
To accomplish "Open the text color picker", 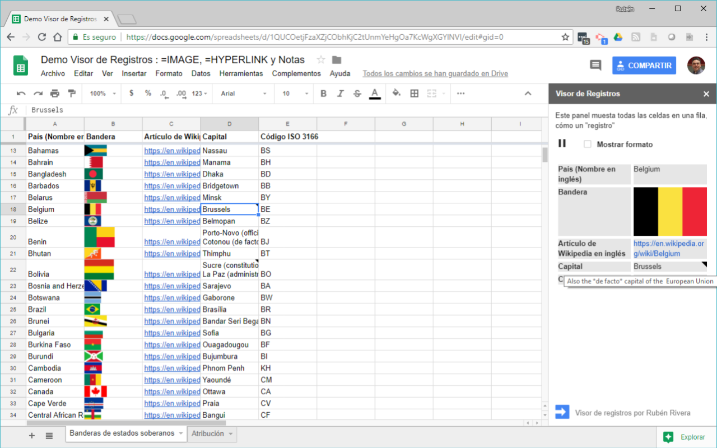I will (x=375, y=94).
